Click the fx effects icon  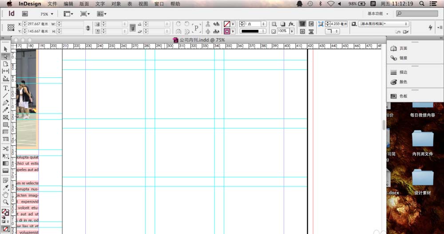coord(291,24)
